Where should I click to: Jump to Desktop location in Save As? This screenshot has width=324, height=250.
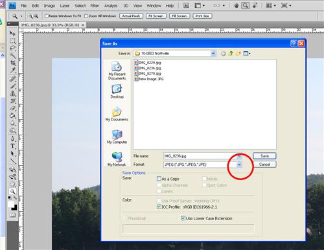117,91
